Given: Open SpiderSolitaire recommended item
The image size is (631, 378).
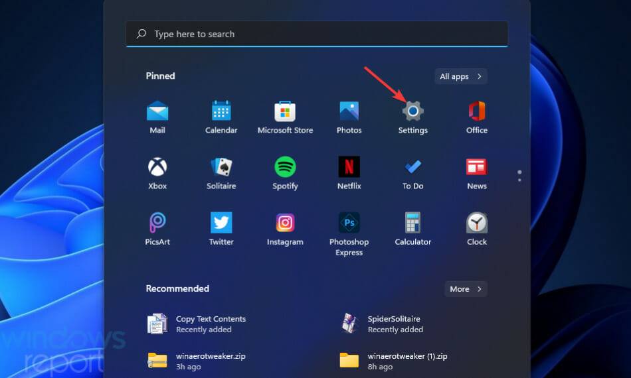Looking at the screenshot, I should (x=381, y=324).
